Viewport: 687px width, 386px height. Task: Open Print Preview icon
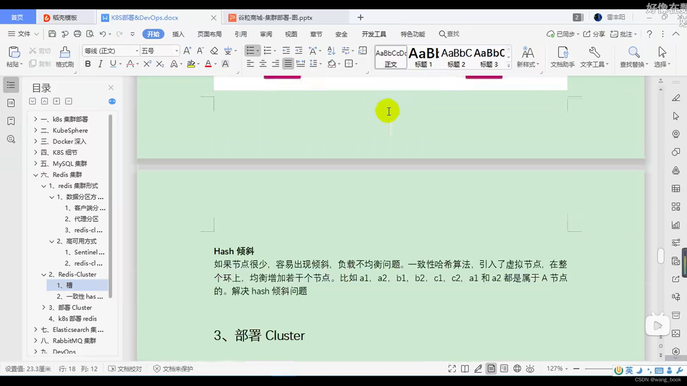point(90,34)
